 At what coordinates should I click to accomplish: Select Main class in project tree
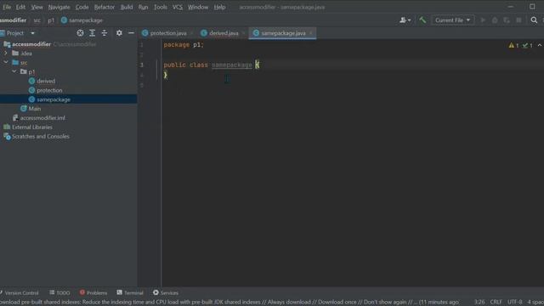(x=34, y=109)
